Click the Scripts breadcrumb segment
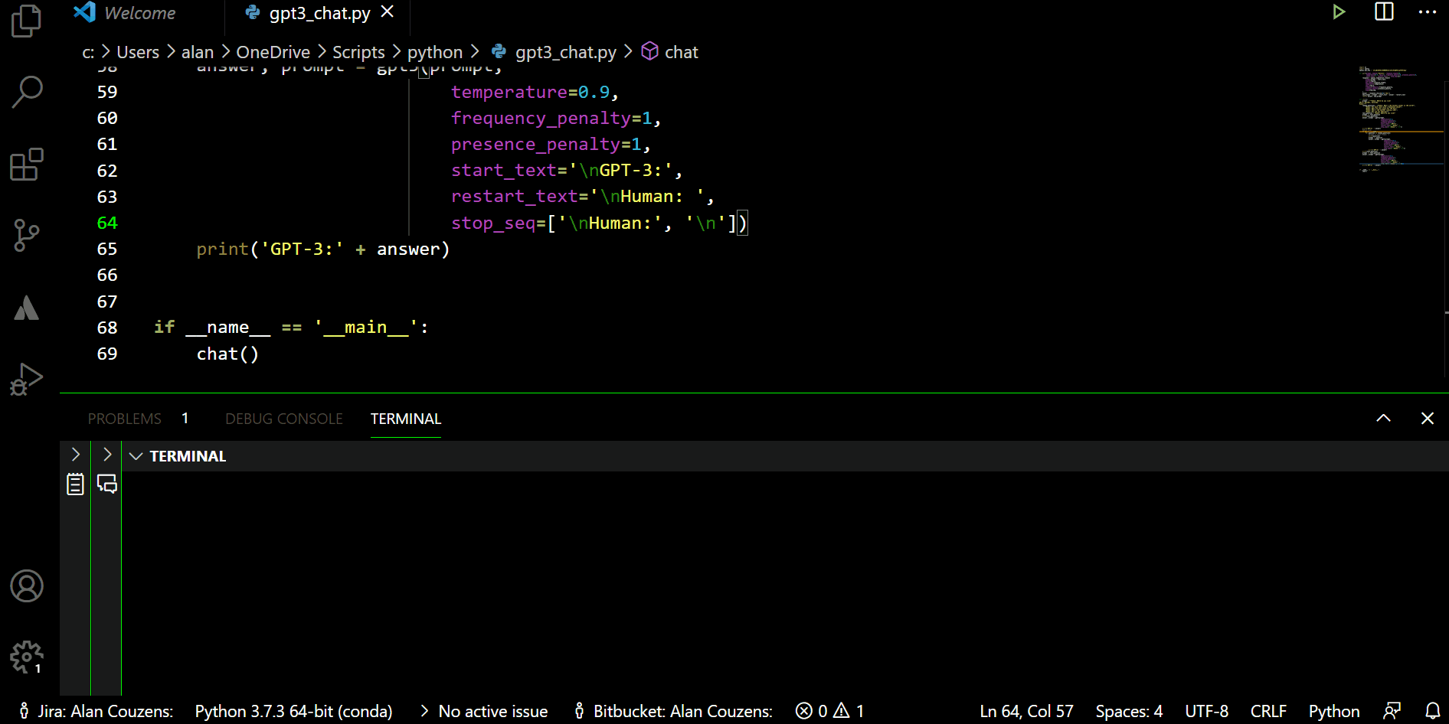 pyautogui.click(x=358, y=52)
